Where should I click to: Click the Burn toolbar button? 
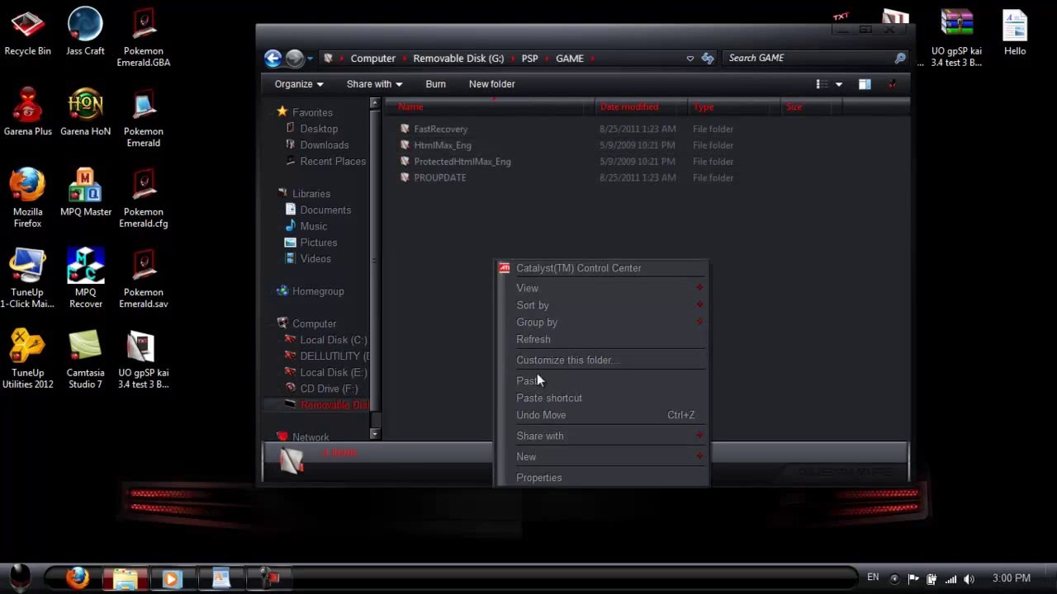pos(435,84)
